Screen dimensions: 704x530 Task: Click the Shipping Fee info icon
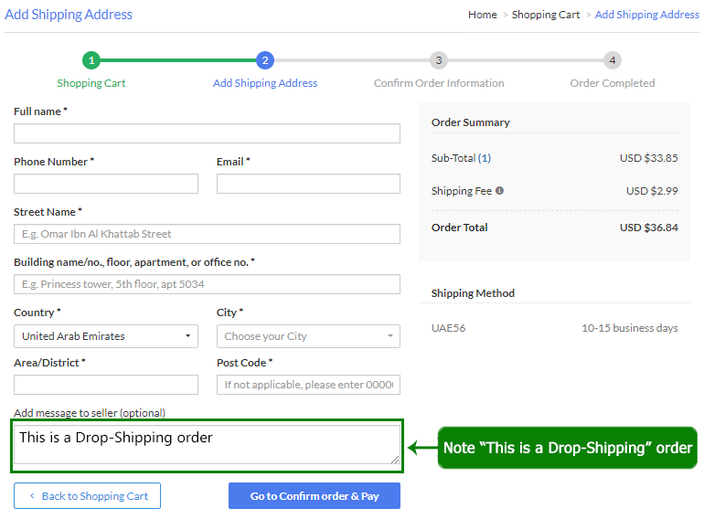pyautogui.click(x=499, y=191)
